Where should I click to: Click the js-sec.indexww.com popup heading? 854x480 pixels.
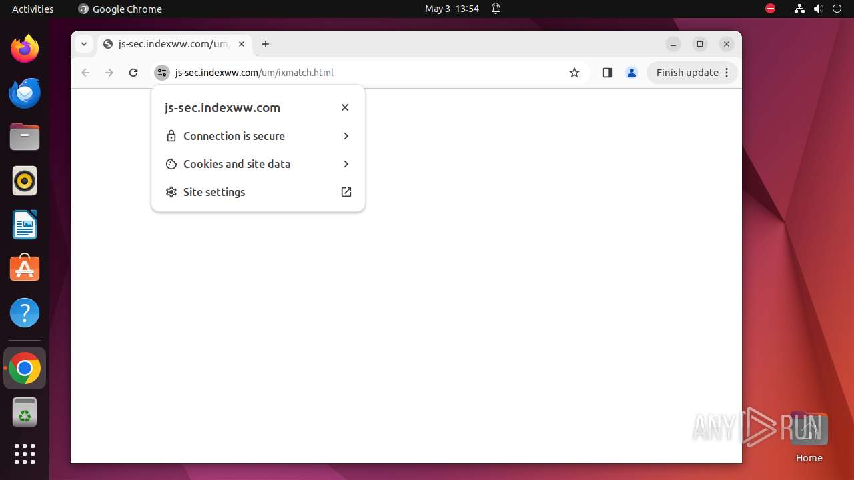(x=222, y=107)
